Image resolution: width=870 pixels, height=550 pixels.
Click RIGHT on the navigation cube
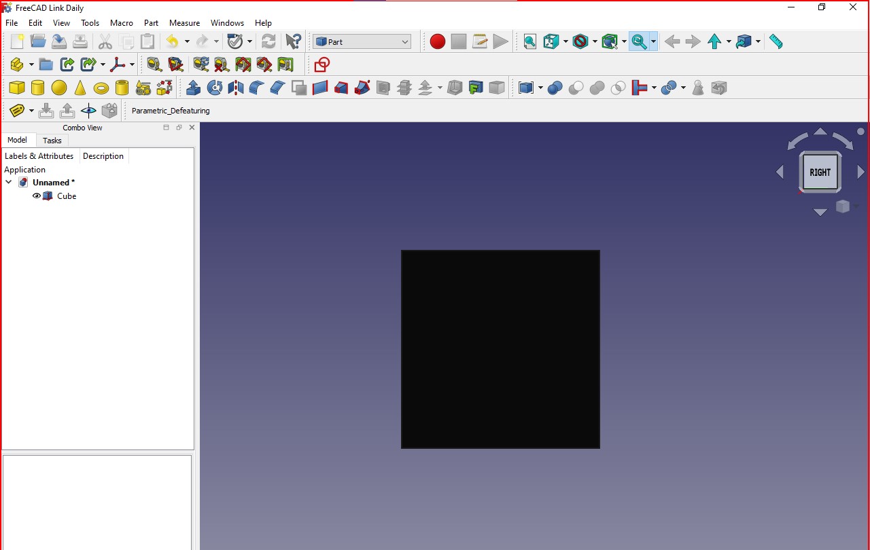820,172
